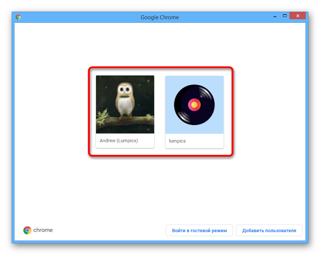This screenshot has width=320, height=255.
Task: Select the owl avatar profile picture
Action: pos(125,104)
